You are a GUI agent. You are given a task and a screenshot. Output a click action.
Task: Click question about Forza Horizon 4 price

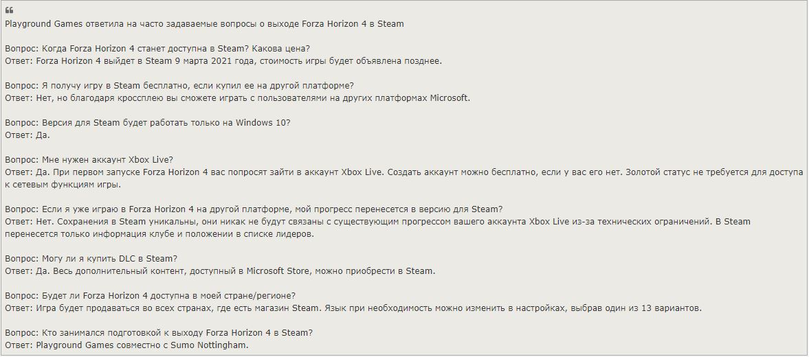[157, 49]
